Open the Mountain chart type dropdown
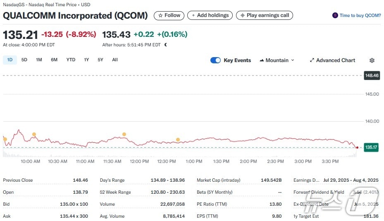384x221 pixels. coord(277,60)
